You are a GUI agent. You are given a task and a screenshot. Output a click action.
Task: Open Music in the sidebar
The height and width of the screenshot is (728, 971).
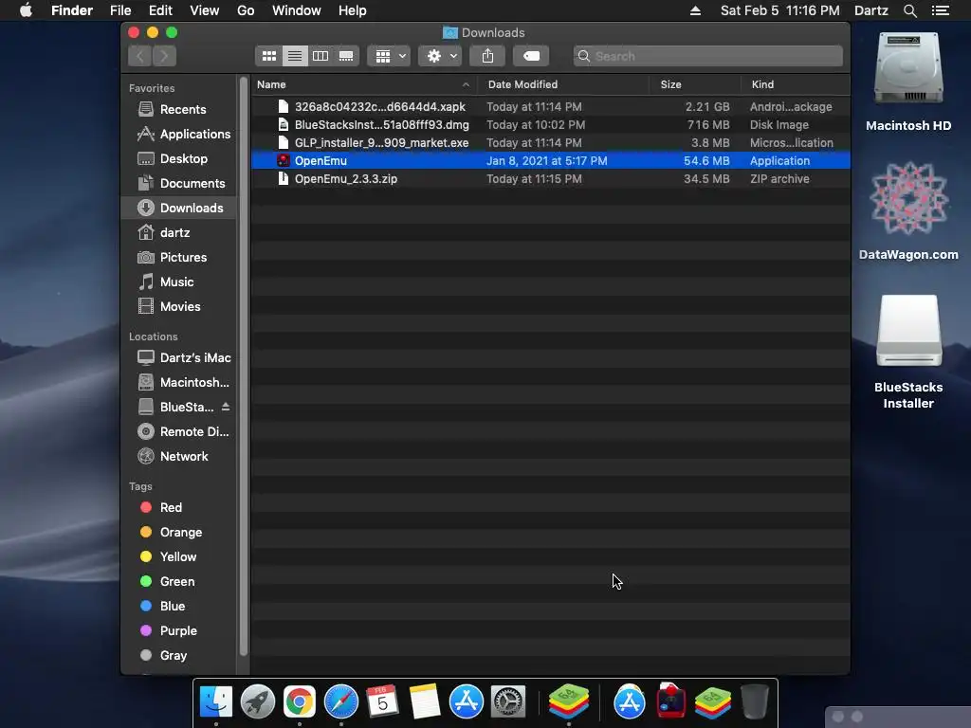tap(179, 282)
